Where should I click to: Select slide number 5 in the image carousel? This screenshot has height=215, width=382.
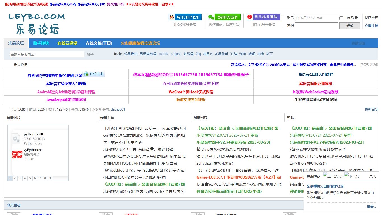(30, 178)
